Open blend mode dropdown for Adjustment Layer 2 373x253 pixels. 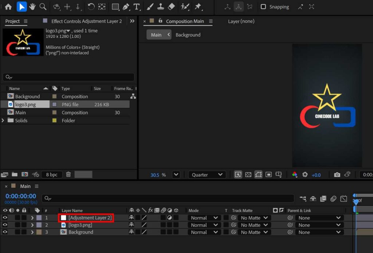click(204, 218)
